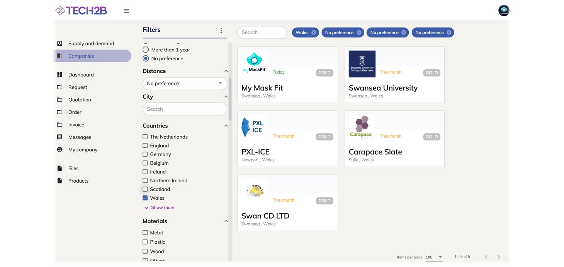The width and height of the screenshot is (564, 267).
Task: Navigate to Products in sidebar
Action: pos(78,181)
